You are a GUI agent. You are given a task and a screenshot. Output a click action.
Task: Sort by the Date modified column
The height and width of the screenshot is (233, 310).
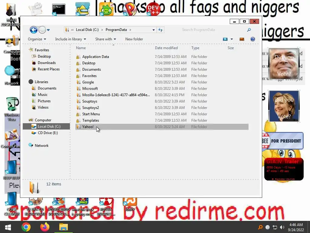[166, 48]
